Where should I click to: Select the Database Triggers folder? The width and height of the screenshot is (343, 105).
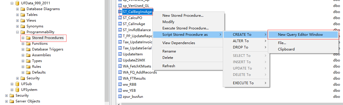[x=47, y=49]
